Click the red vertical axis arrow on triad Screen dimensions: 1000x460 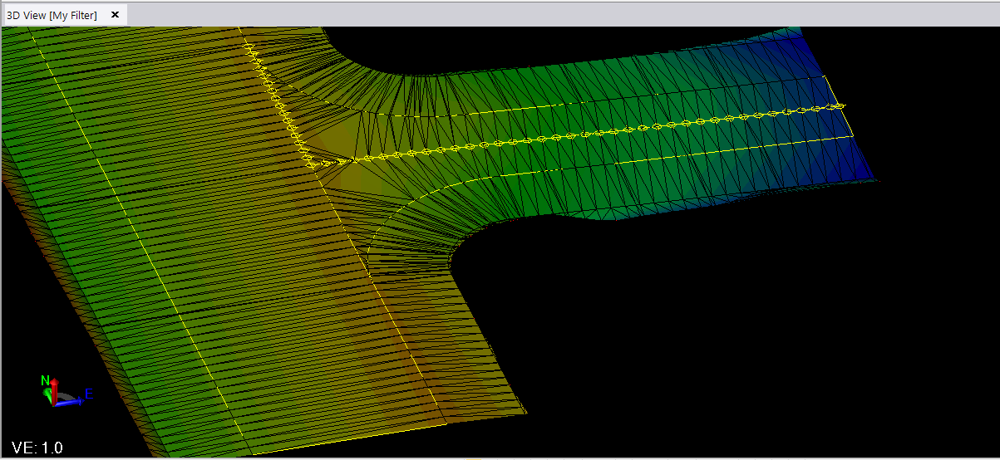pos(54,389)
